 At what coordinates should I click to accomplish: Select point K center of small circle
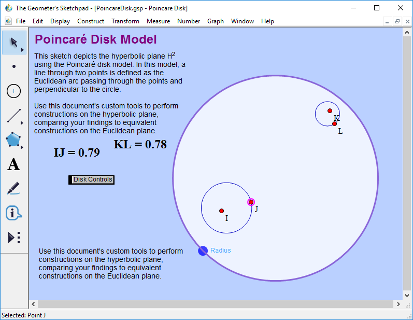click(x=330, y=110)
